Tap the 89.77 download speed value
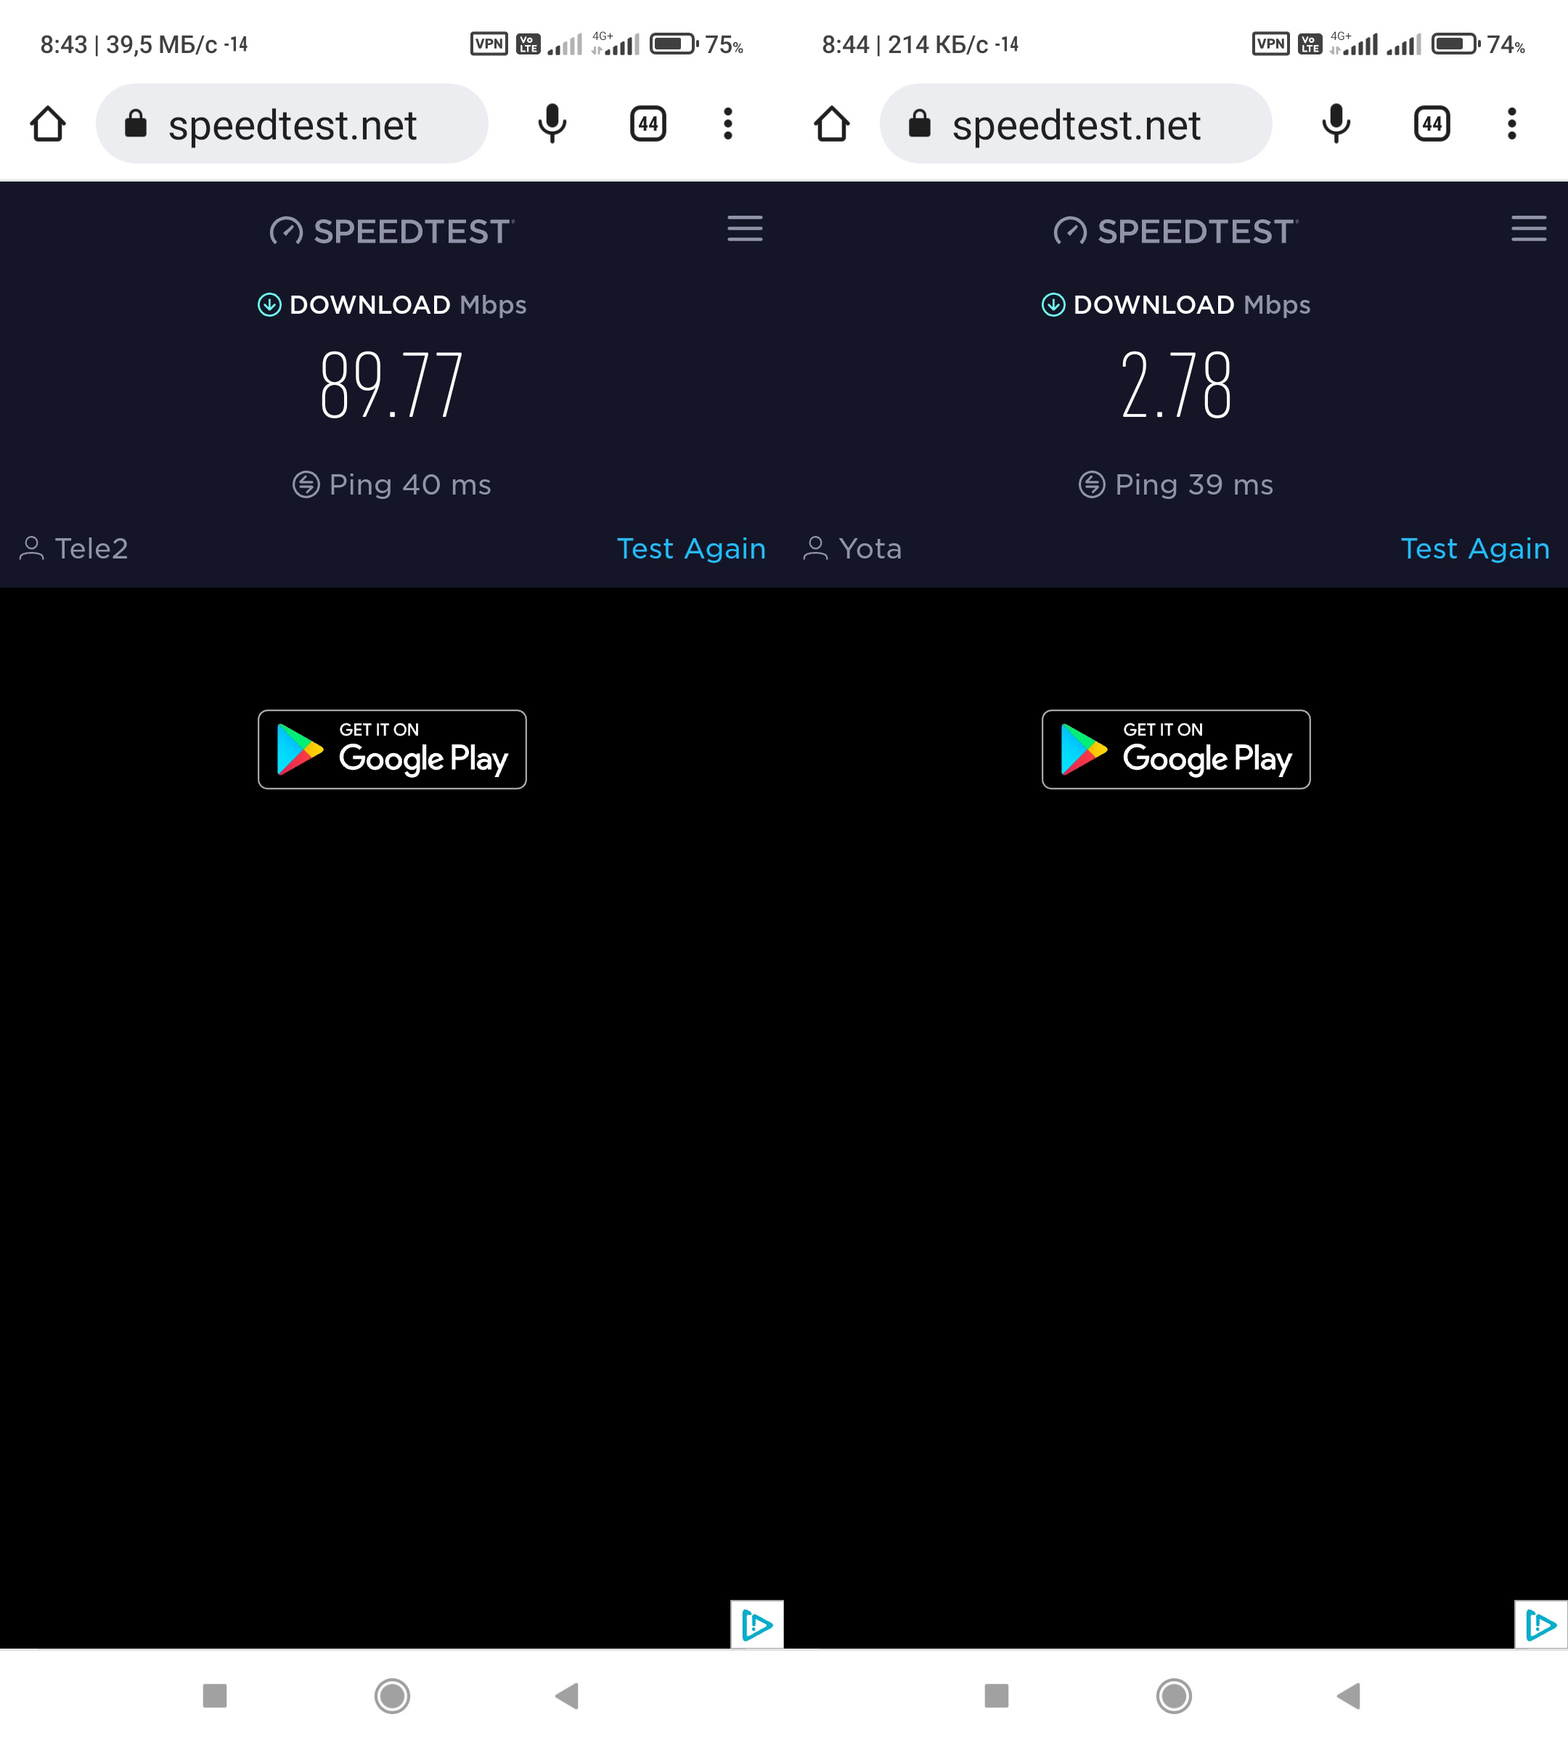1568x1743 pixels. 392,384
